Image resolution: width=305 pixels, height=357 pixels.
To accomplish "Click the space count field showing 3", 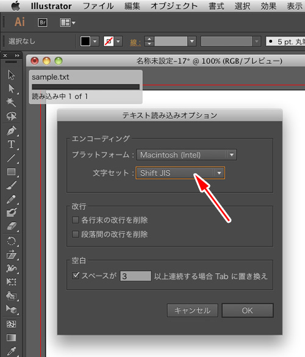I will 135,276.
